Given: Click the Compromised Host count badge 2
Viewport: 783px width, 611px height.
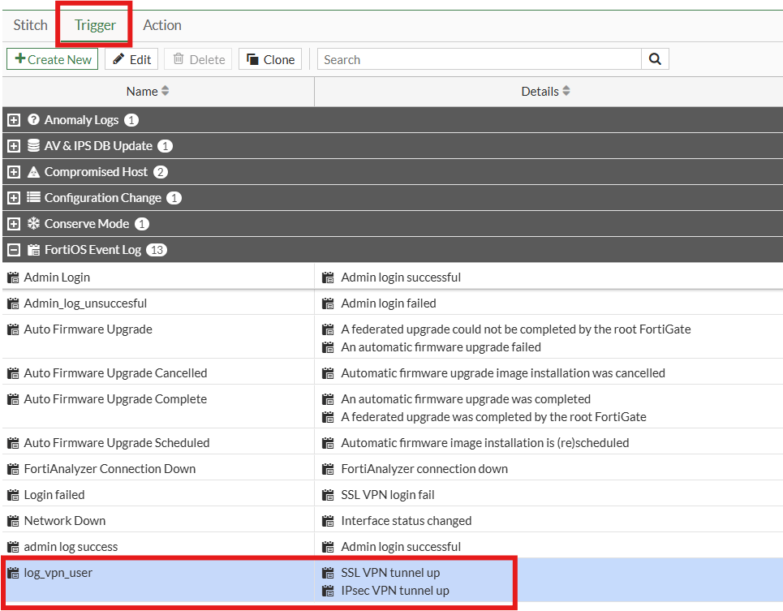Looking at the screenshot, I should (x=161, y=172).
